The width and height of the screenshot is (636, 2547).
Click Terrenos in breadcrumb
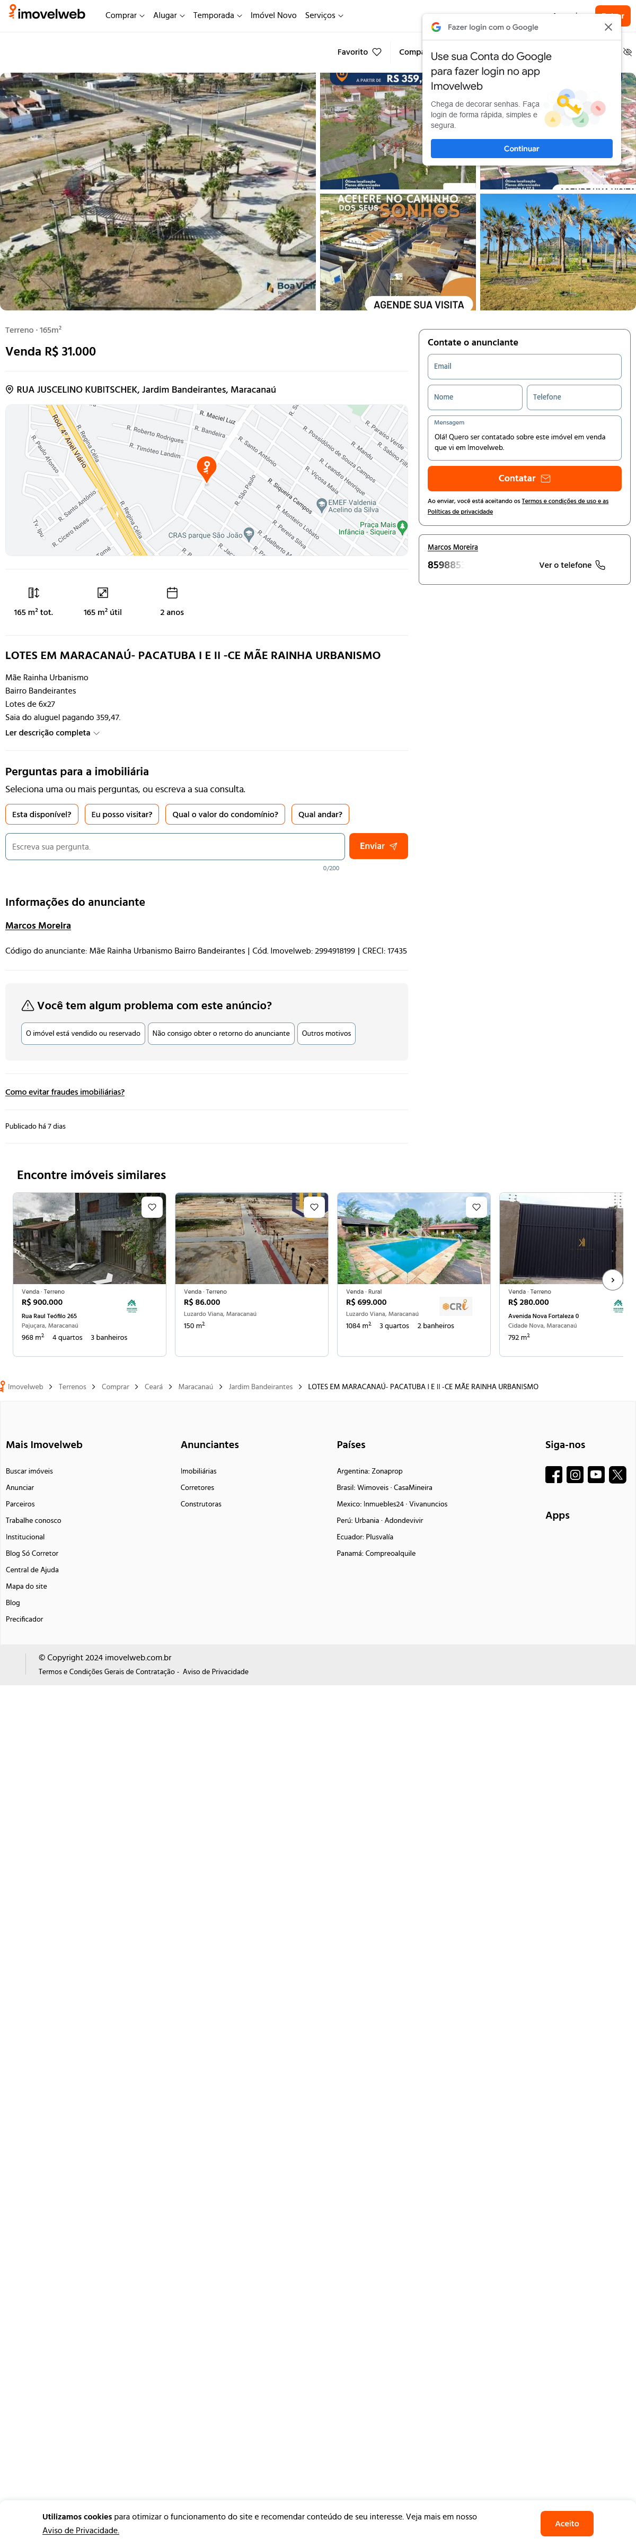tap(72, 1386)
